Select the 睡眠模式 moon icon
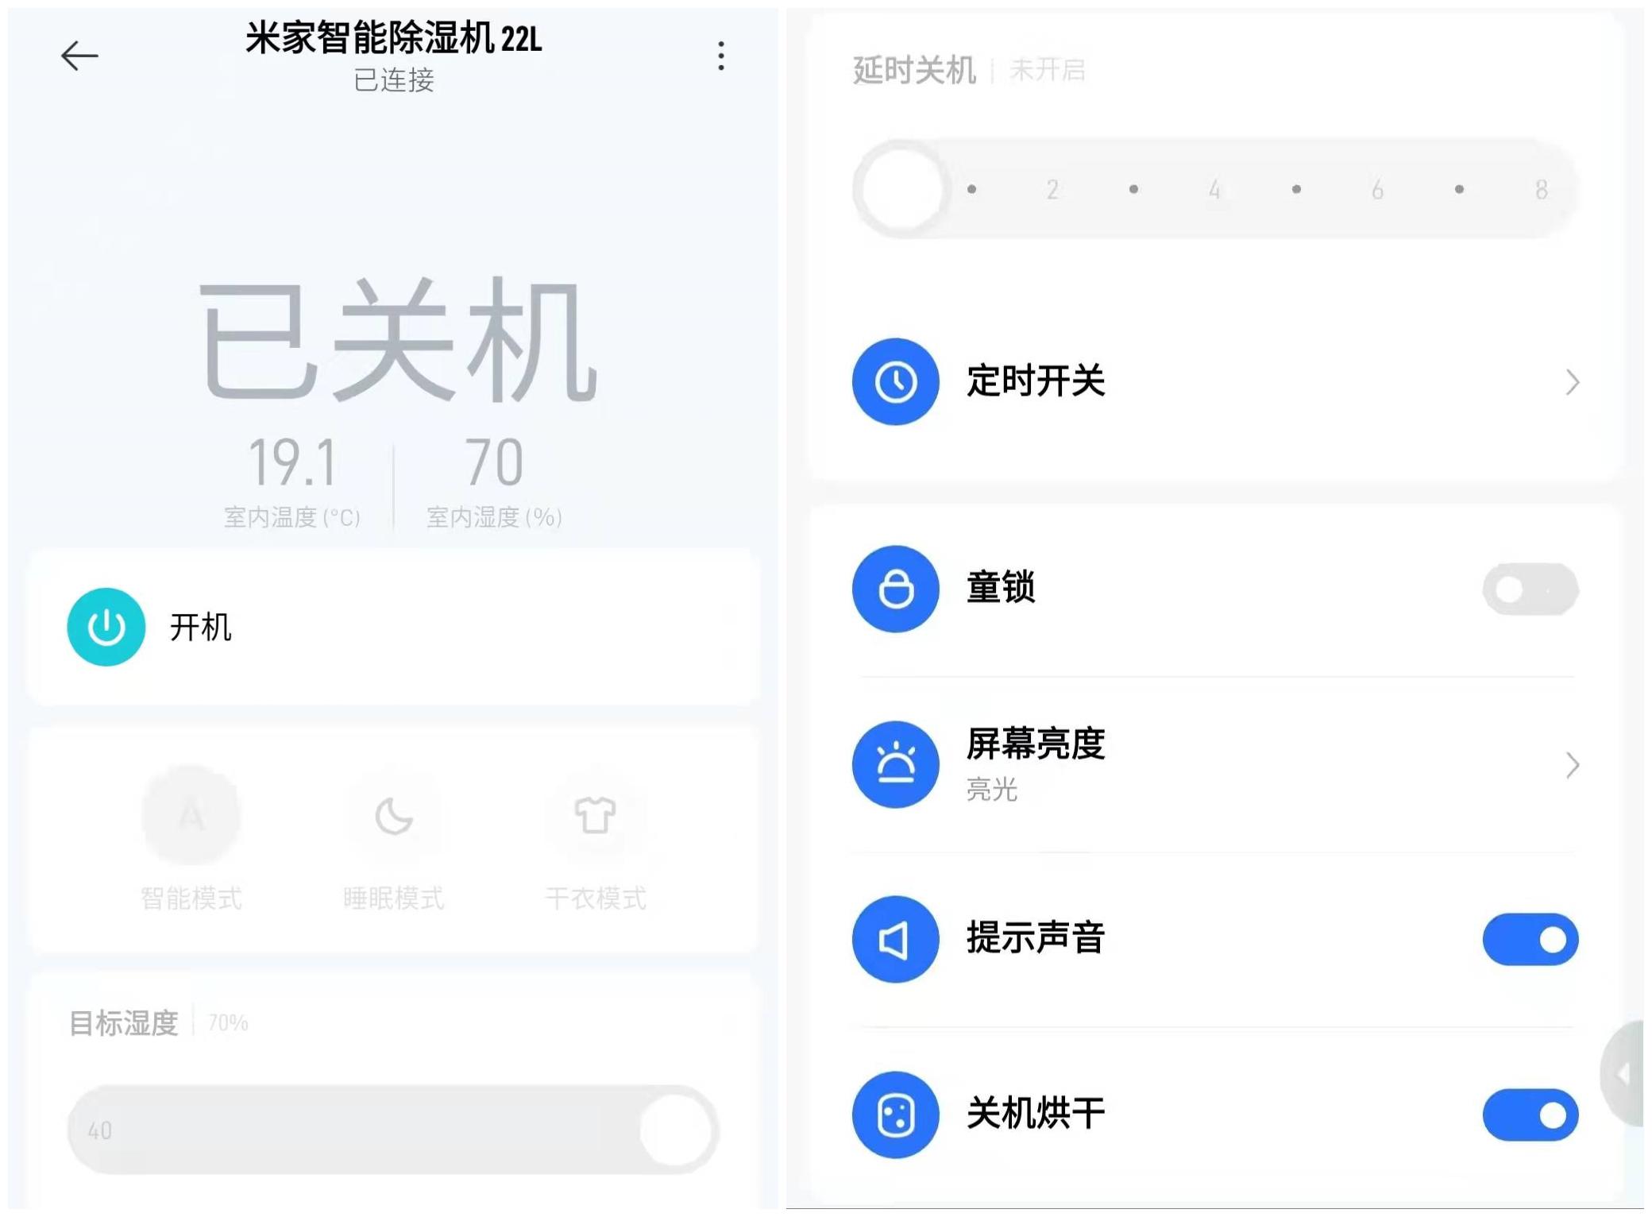The height and width of the screenshot is (1217, 1652). 394,816
